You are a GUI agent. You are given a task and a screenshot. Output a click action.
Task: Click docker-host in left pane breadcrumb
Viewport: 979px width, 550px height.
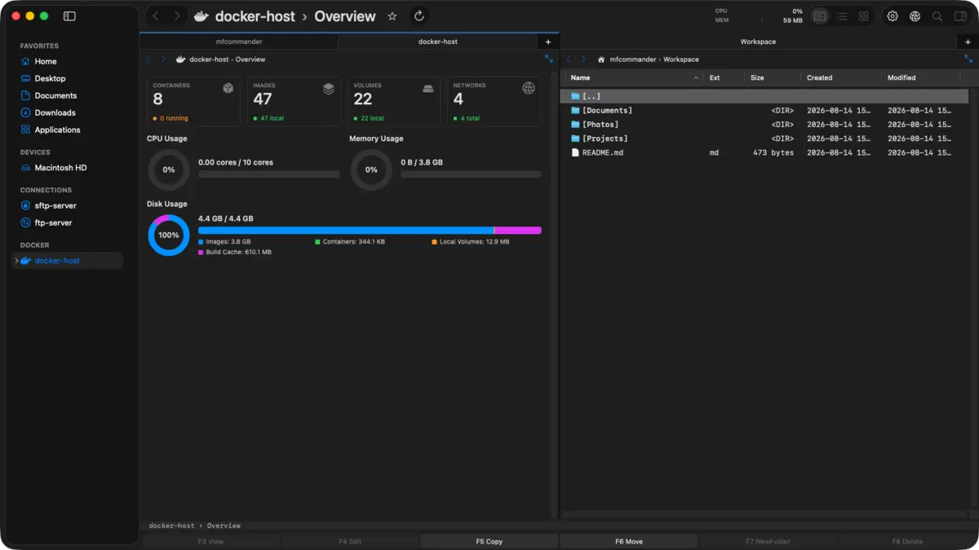click(x=209, y=59)
